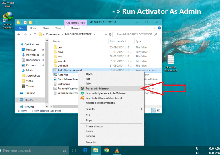
Task: Choose Cut in the context menu
Action: pyautogui.click(x=111, y=115)
